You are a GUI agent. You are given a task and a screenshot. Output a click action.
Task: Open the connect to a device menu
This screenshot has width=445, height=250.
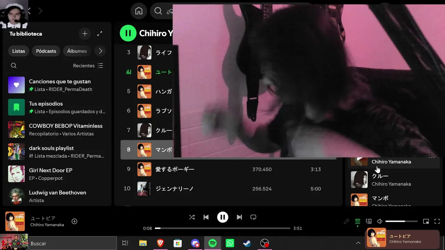tap(369, 222)
